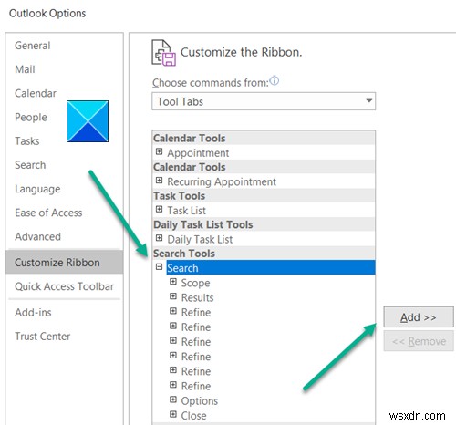Open the People options category
456x425 pixels.
tap(31, 117)
